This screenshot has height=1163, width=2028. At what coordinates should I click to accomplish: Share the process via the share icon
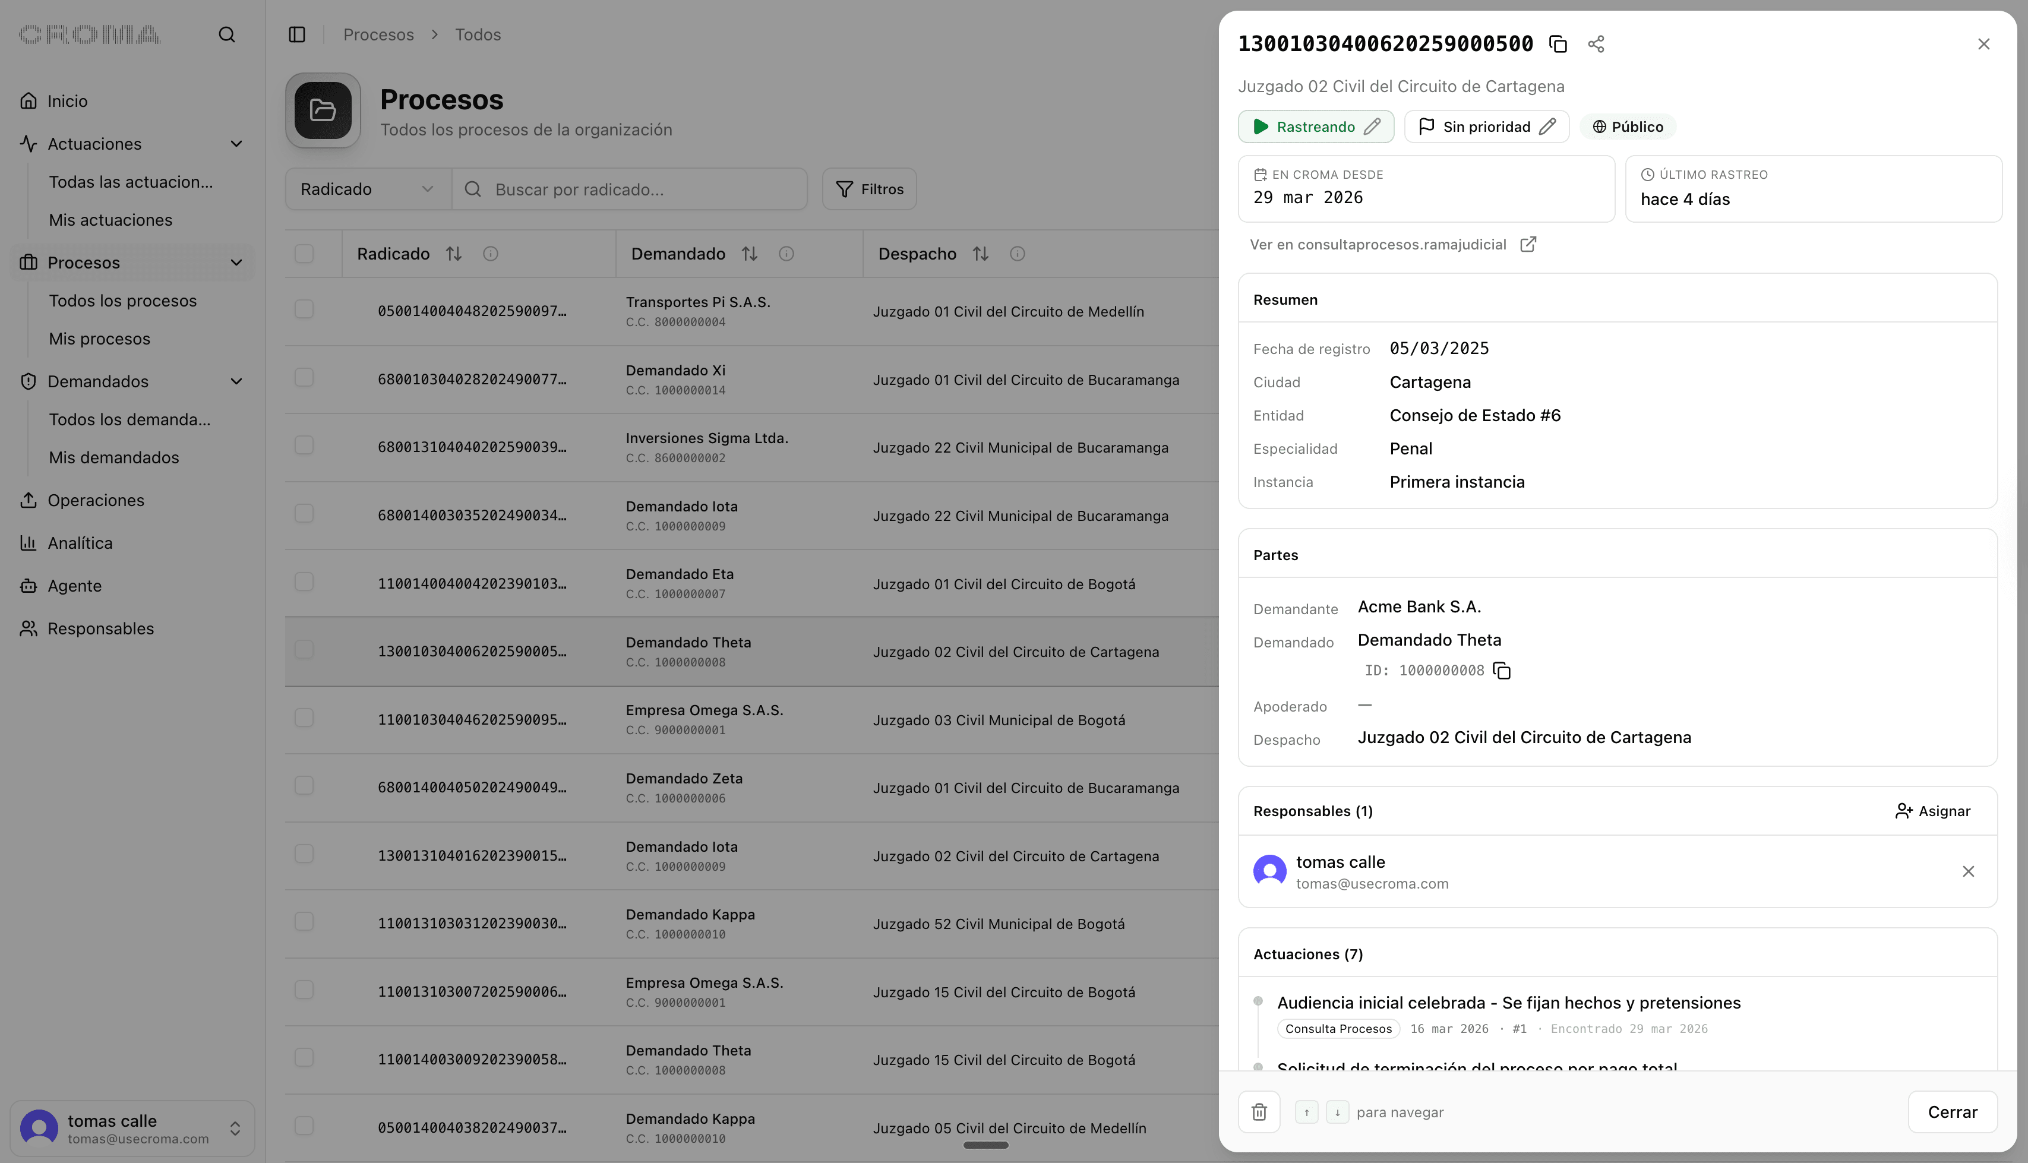pos(1596,43)
